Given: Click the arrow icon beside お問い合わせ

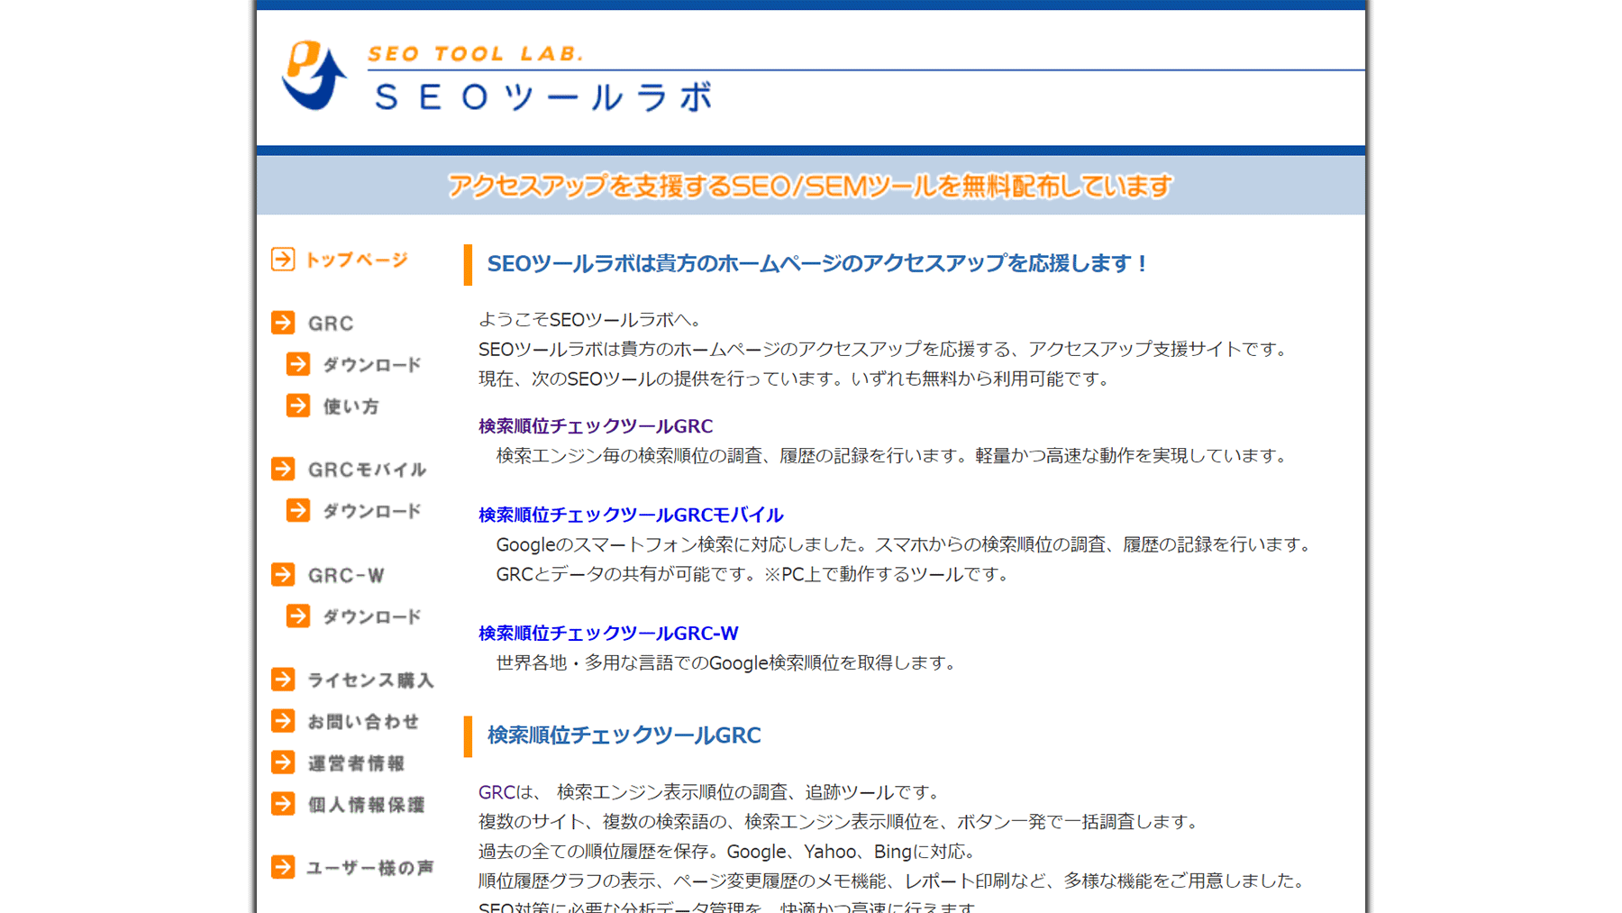Looking at the screenshot, I should (x=283, y=721).
